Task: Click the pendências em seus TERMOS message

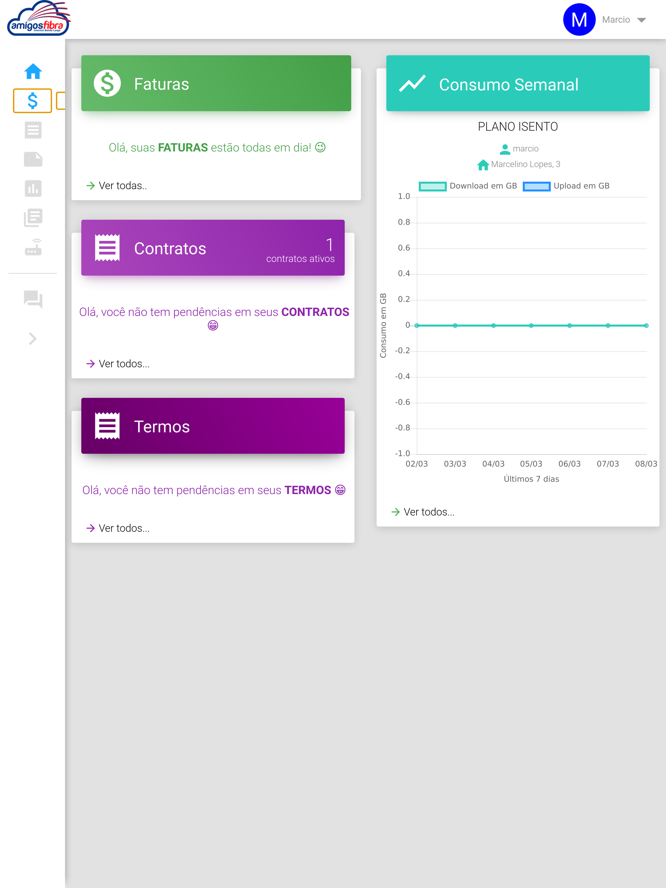Action: coord(214,490)
